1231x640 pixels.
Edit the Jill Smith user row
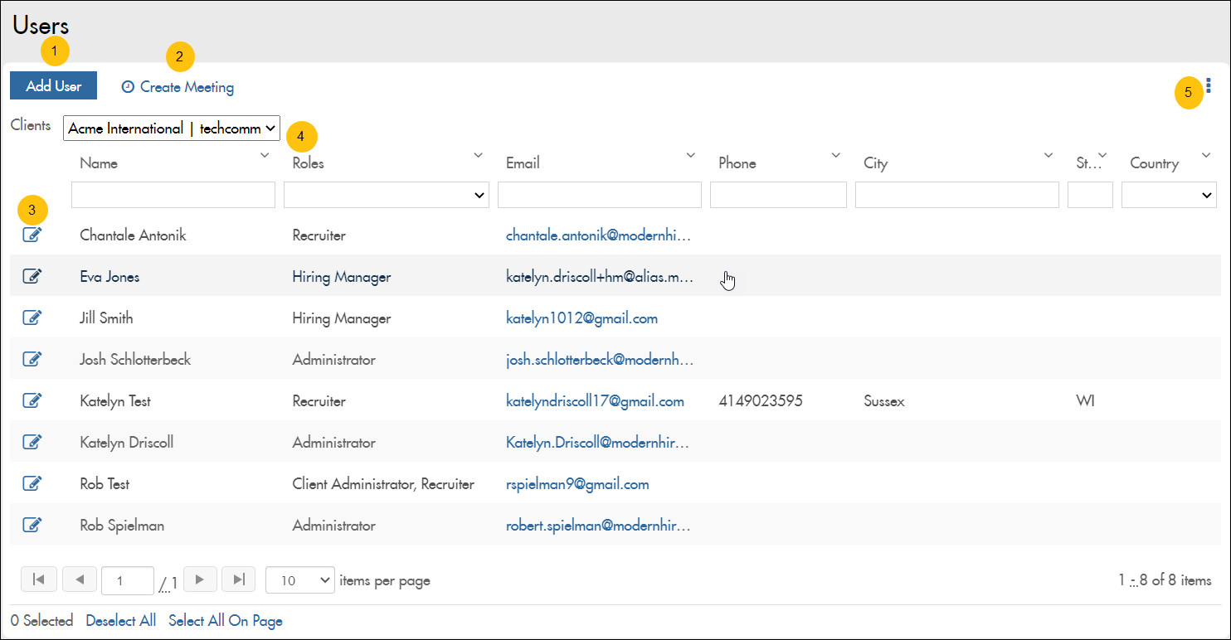click(32, 318)
